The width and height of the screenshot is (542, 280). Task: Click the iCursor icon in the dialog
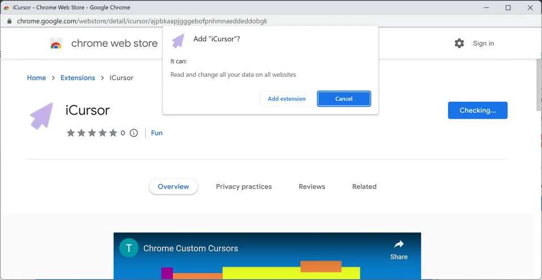[178, 41]
